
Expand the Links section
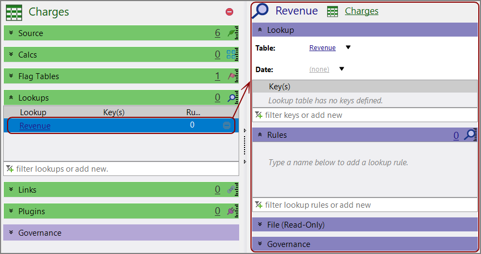point(11,189)
